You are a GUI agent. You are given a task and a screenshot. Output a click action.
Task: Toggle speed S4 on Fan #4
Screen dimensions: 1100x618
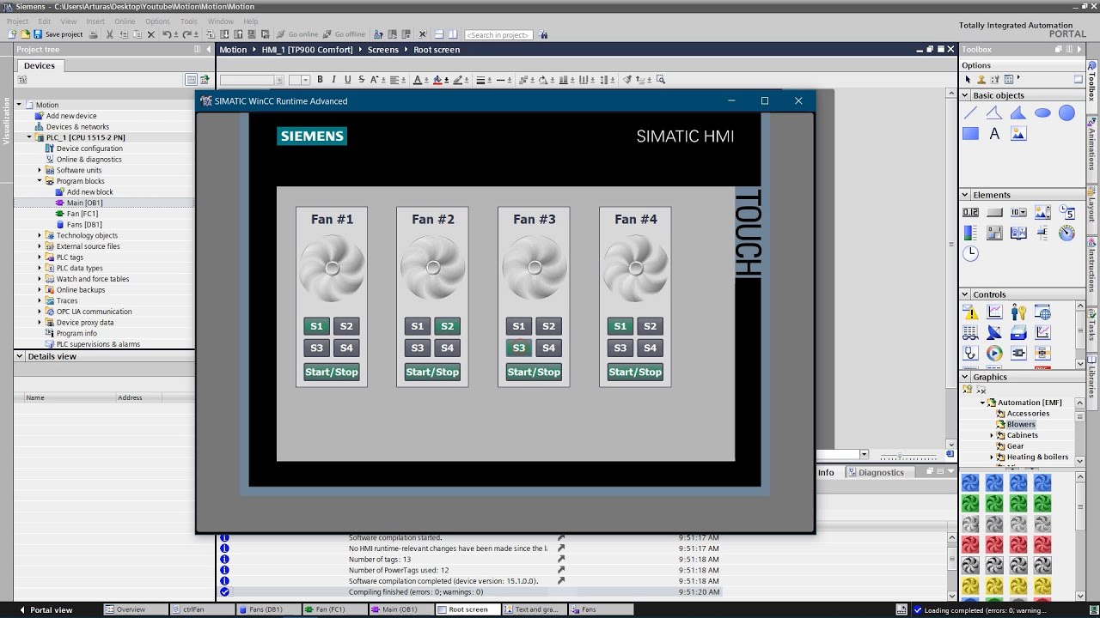[x=650, y=348]
